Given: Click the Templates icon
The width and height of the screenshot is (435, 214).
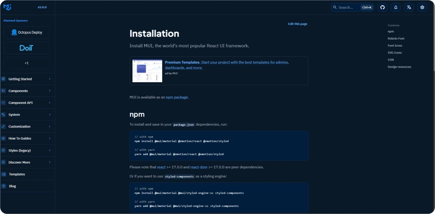Looking at the screenshot, I should coord(4,174).
